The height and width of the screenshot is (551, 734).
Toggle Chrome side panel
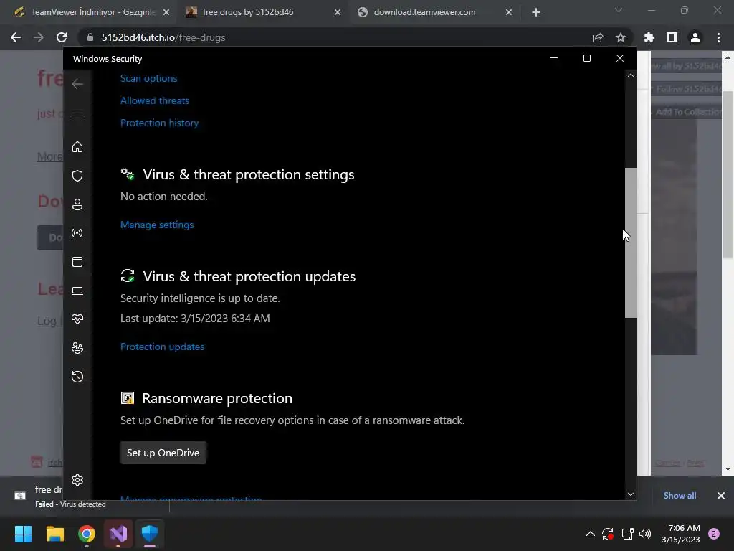[672, 37]
